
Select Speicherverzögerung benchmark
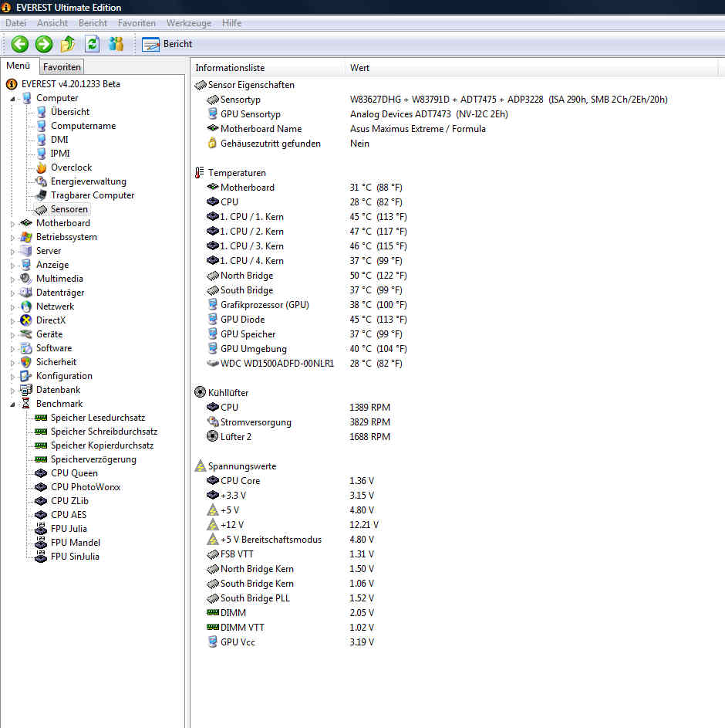point(93,459)
